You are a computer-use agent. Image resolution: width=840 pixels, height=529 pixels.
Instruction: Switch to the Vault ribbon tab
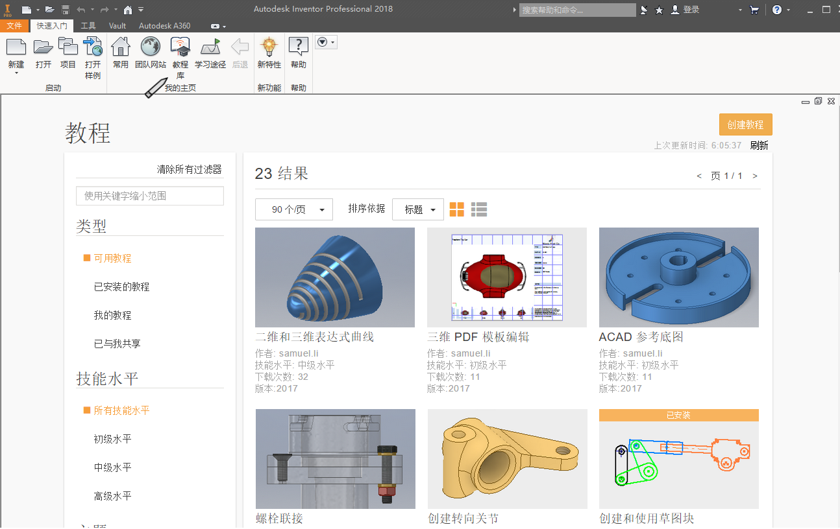click(117, 26)
